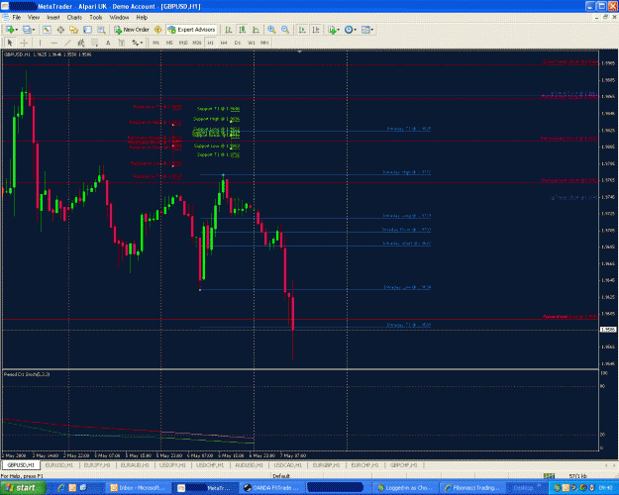Viewport: 619px width, 495px height.
Task: Open the arrows objects dropdown
Action: coord(138,43)
